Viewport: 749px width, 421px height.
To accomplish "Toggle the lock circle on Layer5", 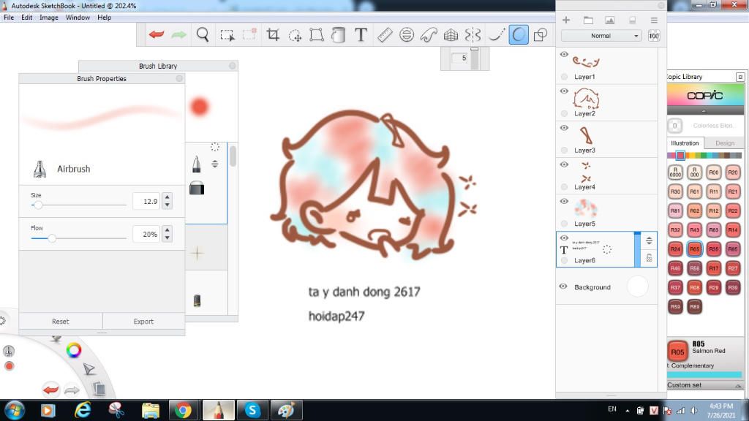I will pyautogui.click(x=564, y=224).
